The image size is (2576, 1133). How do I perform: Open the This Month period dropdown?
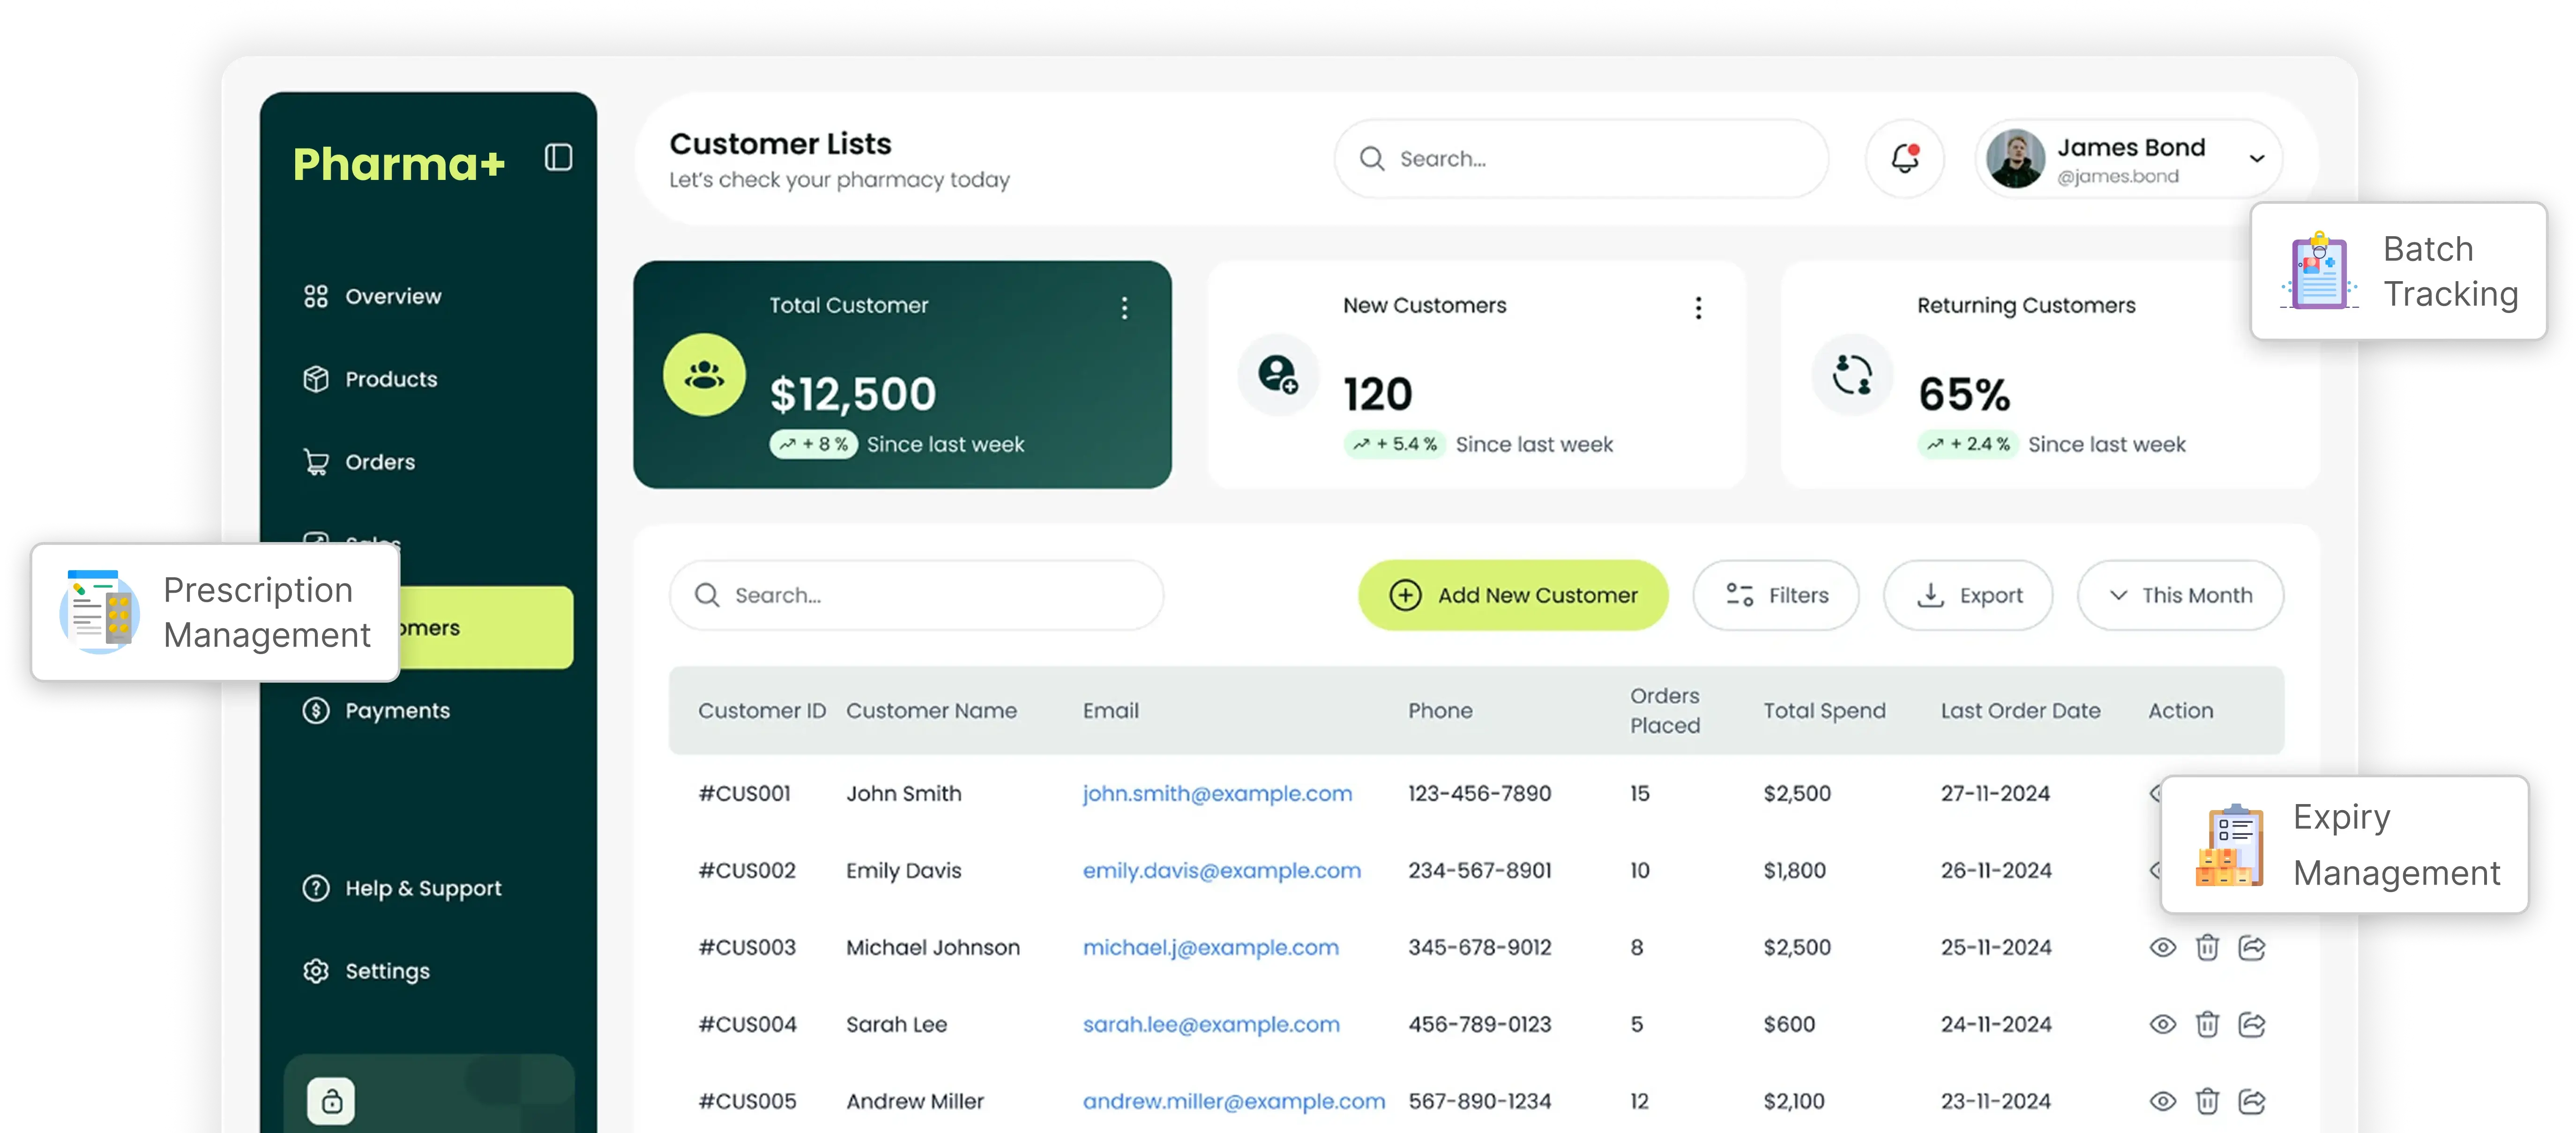tap(2180, 595)
